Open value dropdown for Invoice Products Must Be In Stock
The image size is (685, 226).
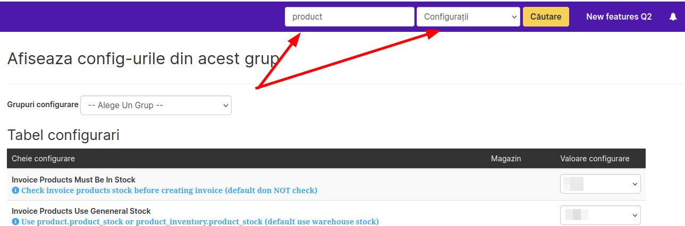(x=601, y=184)
